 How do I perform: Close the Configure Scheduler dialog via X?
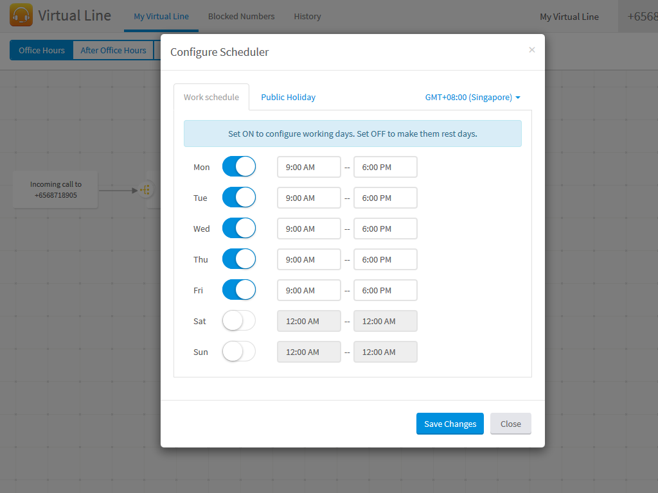click(532, 49)
